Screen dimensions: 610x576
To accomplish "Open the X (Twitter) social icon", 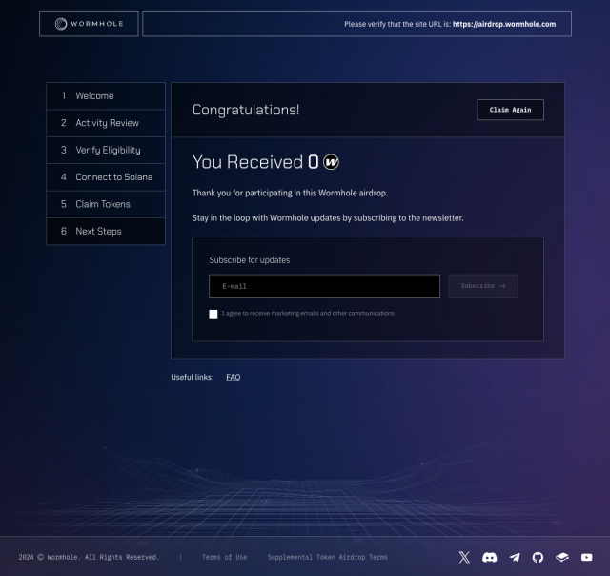I will [x=464, y=557].
